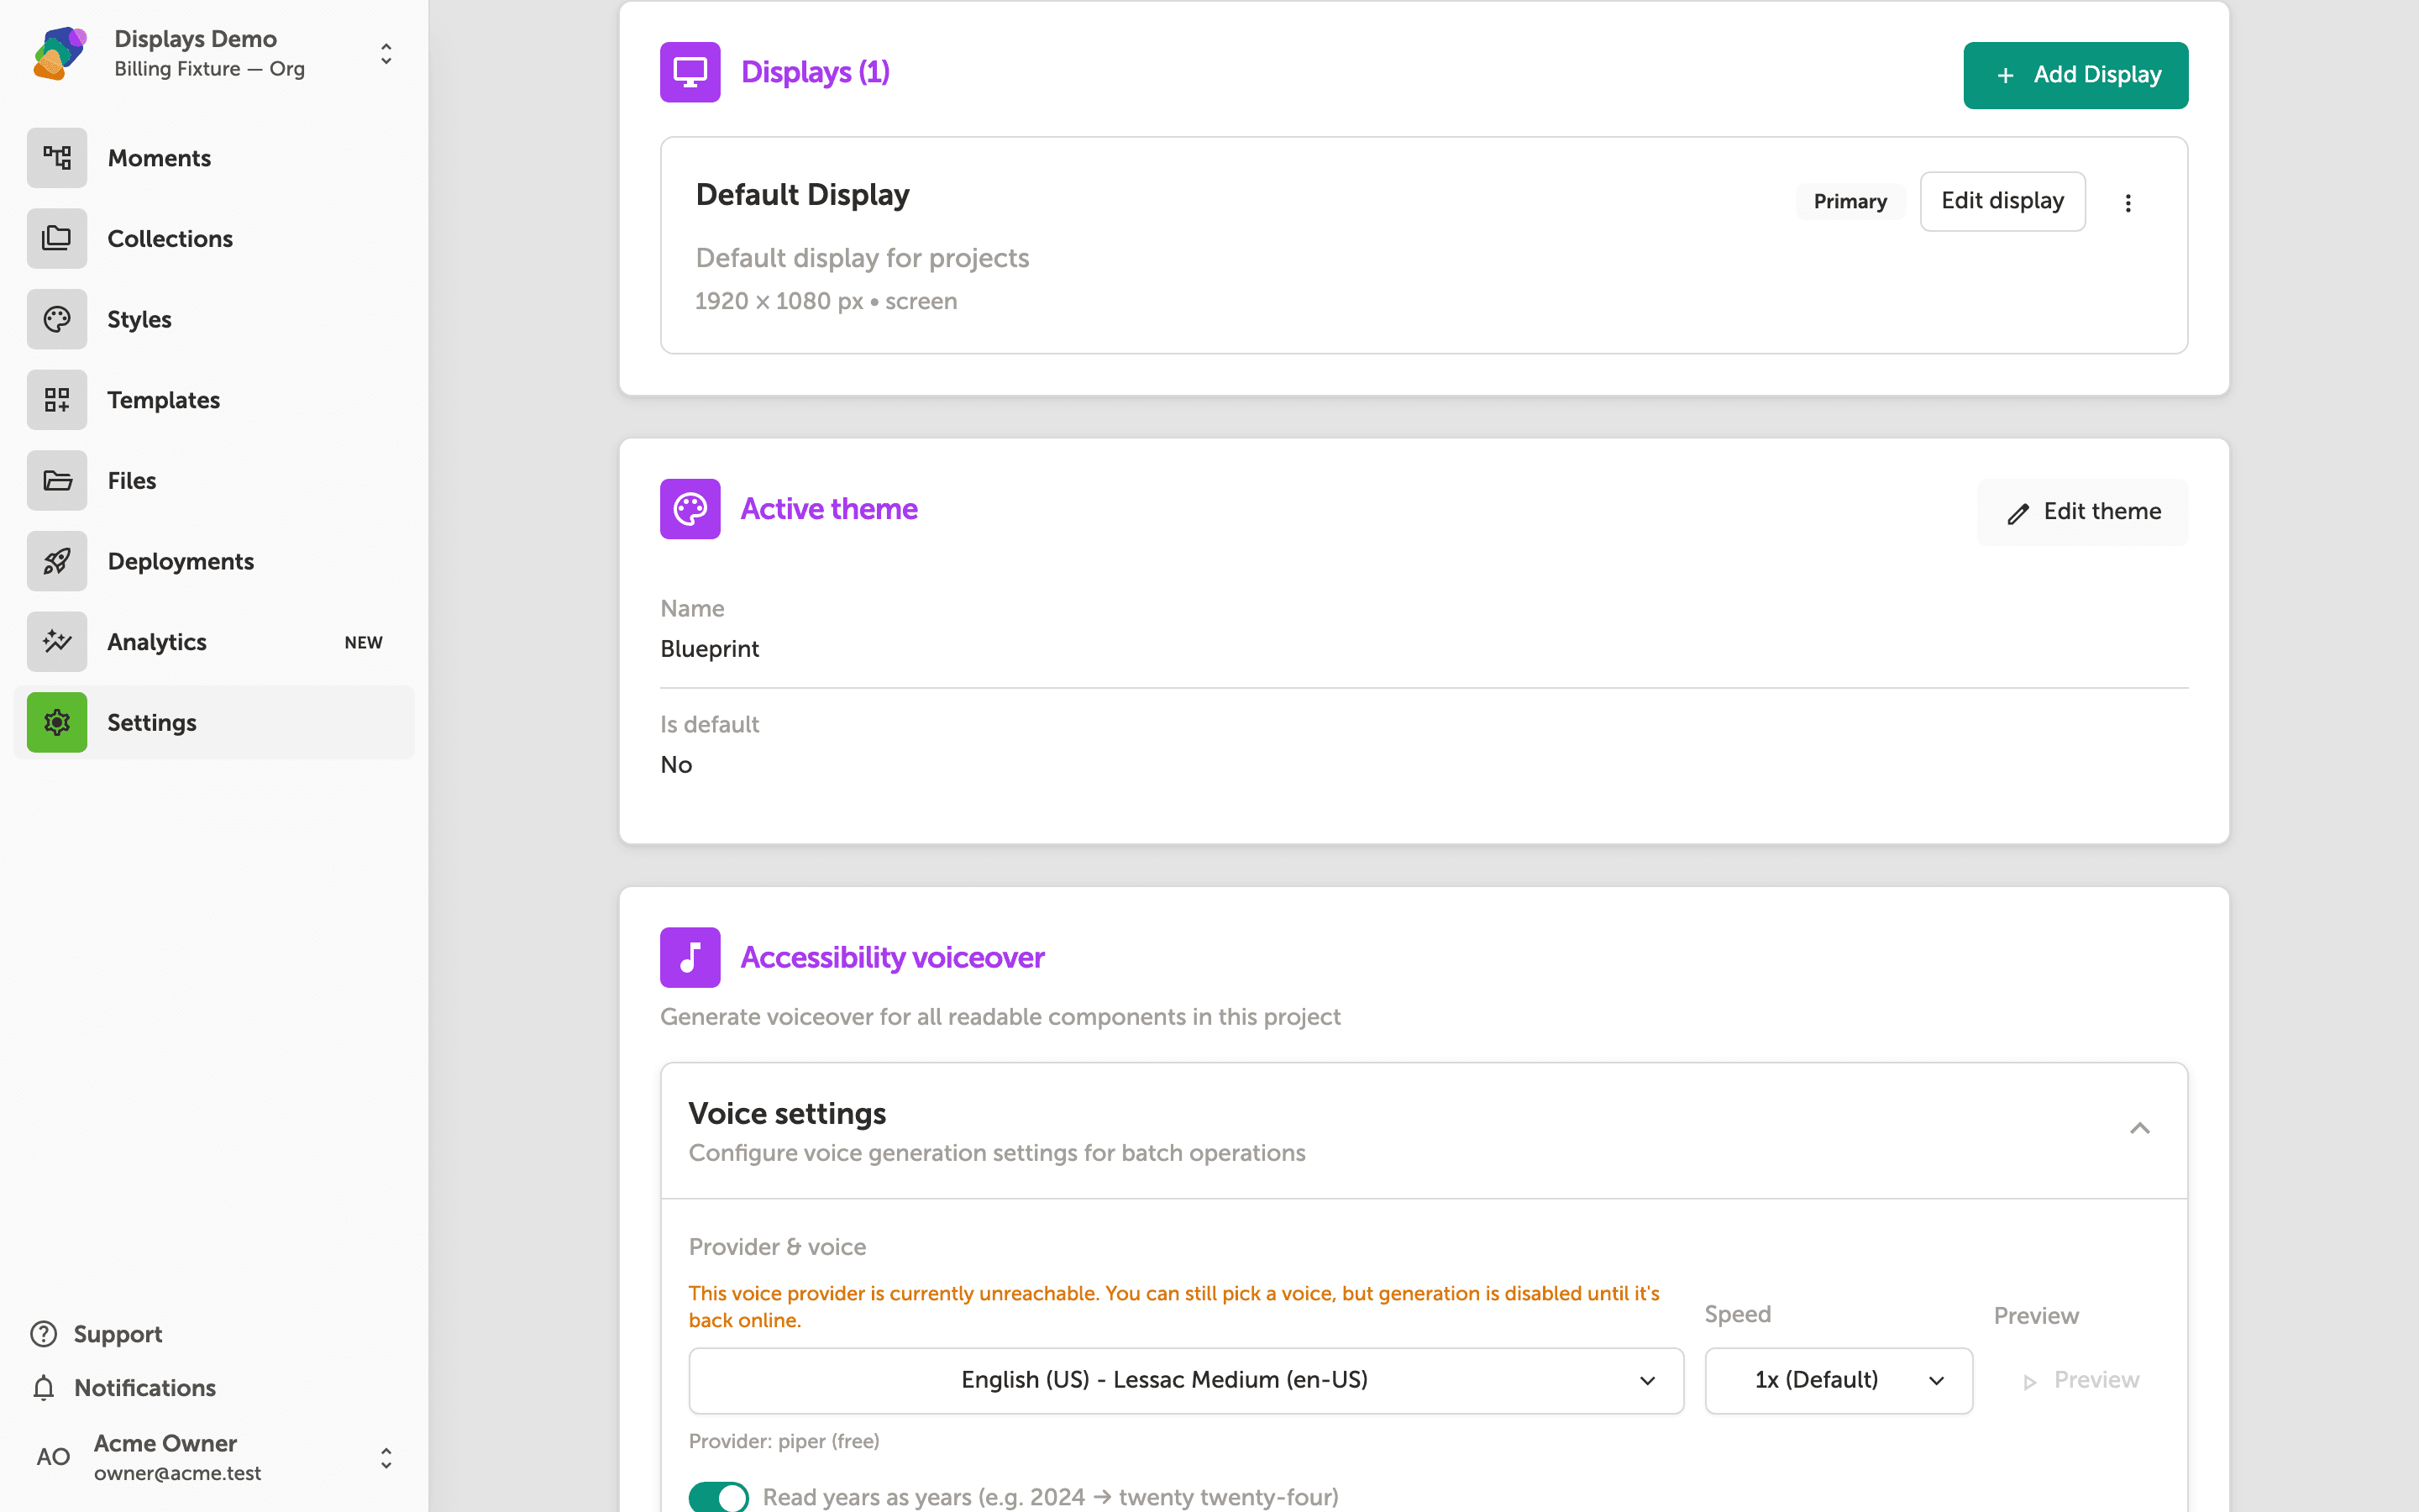2419x1512 pixels.
Task: Collapse the Voice settings section chevron
Action: [x=2139, y=1129]
